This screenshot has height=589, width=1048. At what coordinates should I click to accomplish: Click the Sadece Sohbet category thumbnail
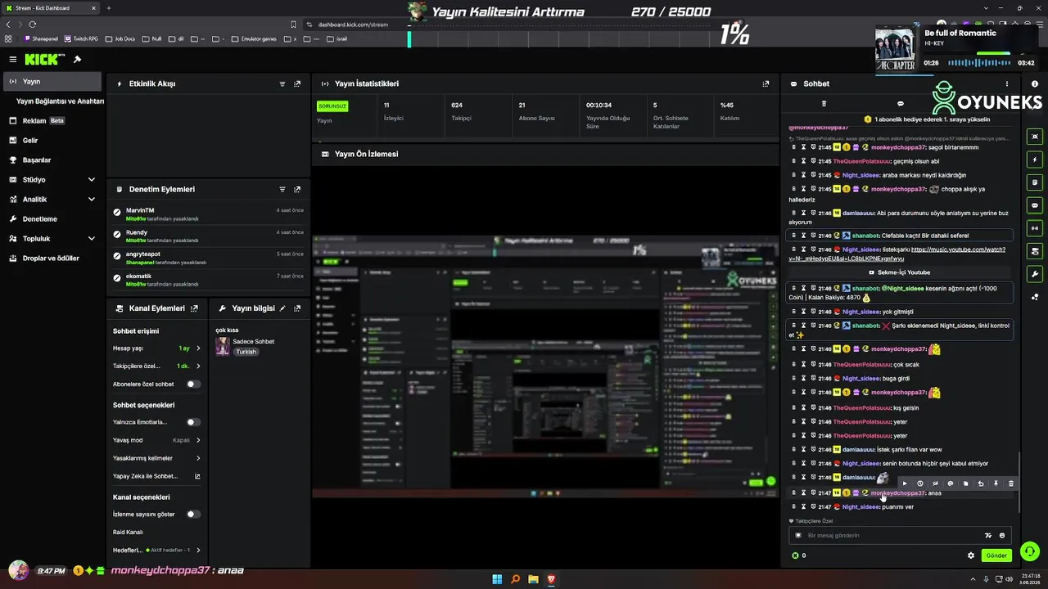(x=222, y=347)
